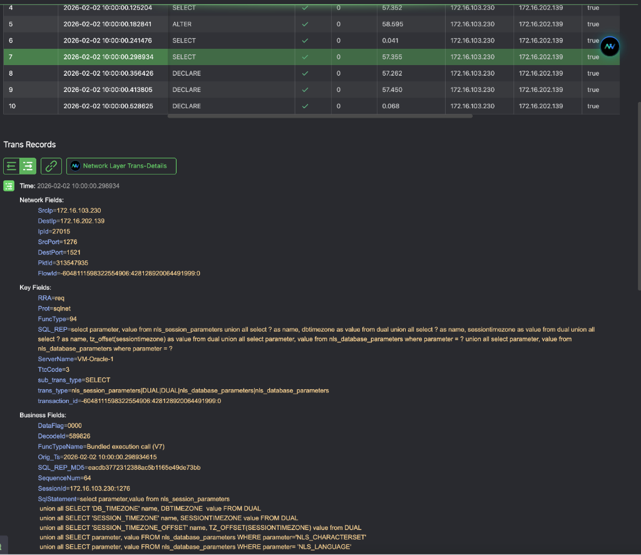This screenshot has height=555, width=641.
Task: Select DECLARE in row 8
Action: click(x=187, y=73)
